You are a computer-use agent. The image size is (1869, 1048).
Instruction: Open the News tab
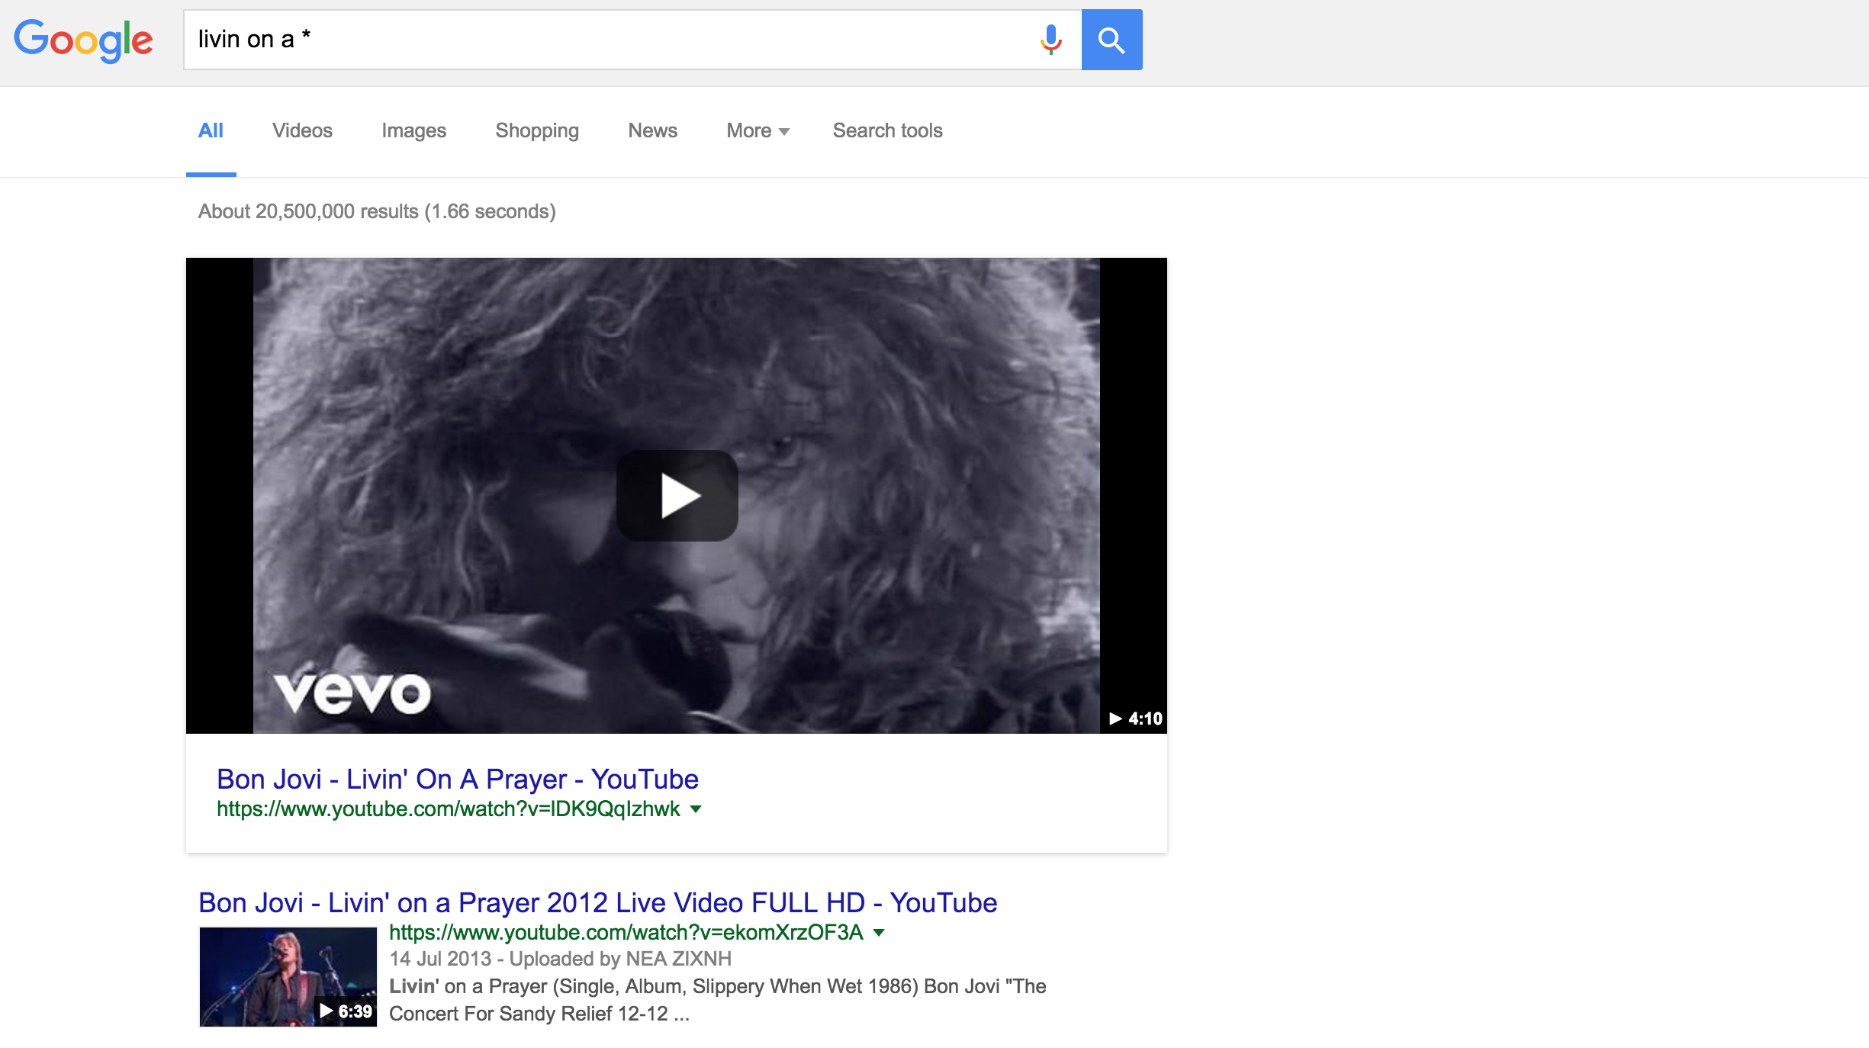[x=652, y=130]
